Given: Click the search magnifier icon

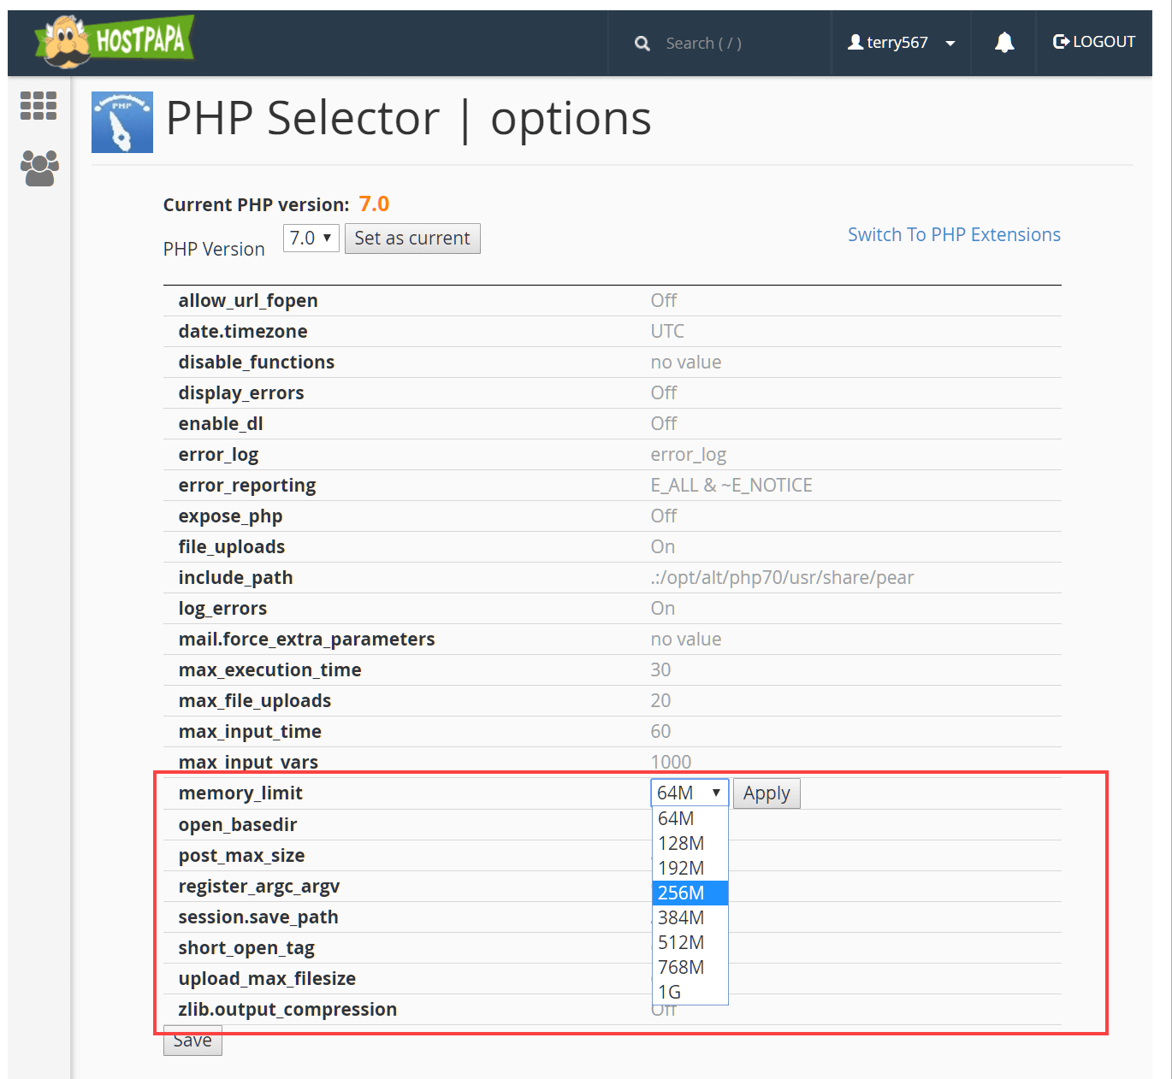Looking at the screenshot, I should [x=642, y=44].
